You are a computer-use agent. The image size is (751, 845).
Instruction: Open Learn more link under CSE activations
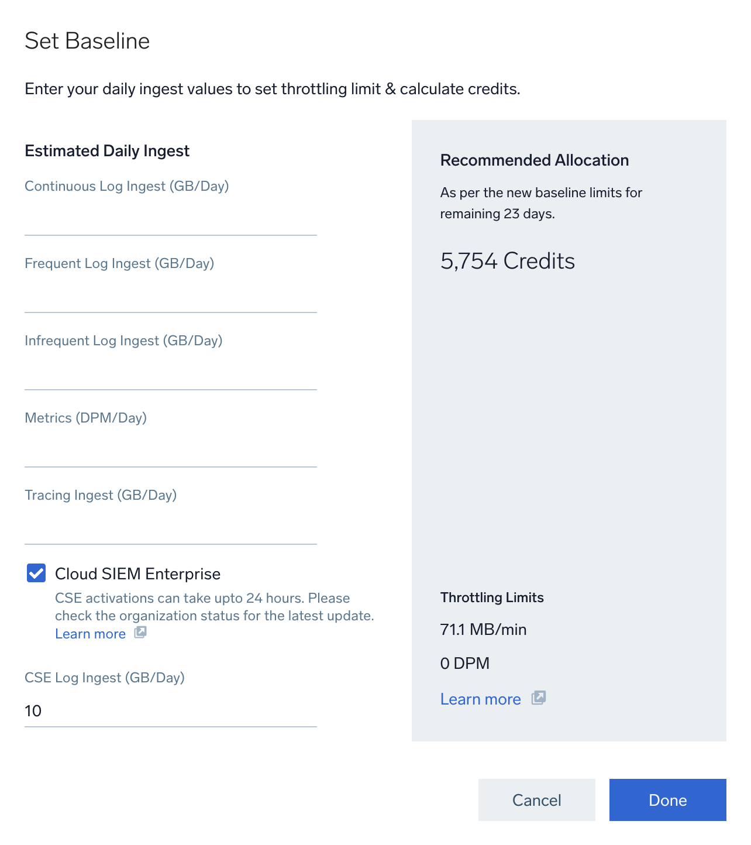[x=91, y=634]
